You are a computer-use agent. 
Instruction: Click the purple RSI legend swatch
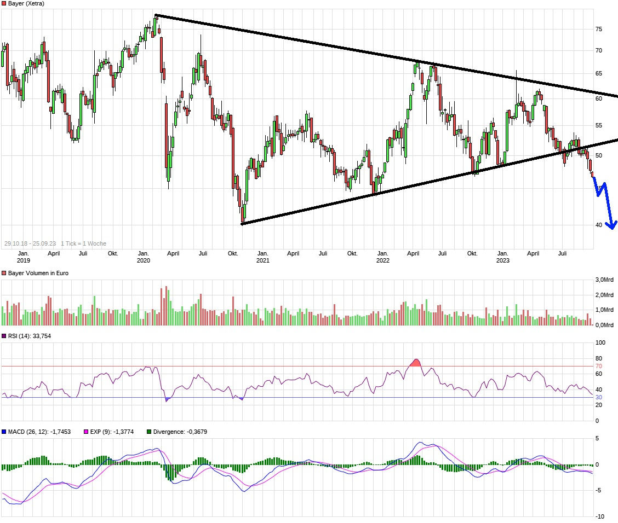pyautogui.click(x=4, y=336)
